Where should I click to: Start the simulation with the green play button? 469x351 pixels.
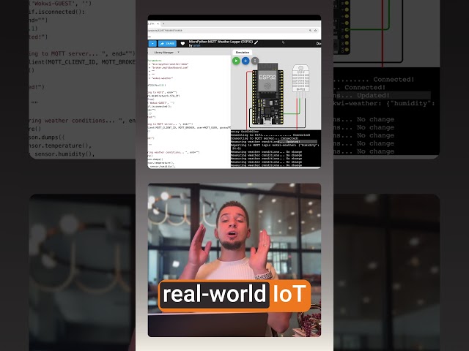pos(236,61)
